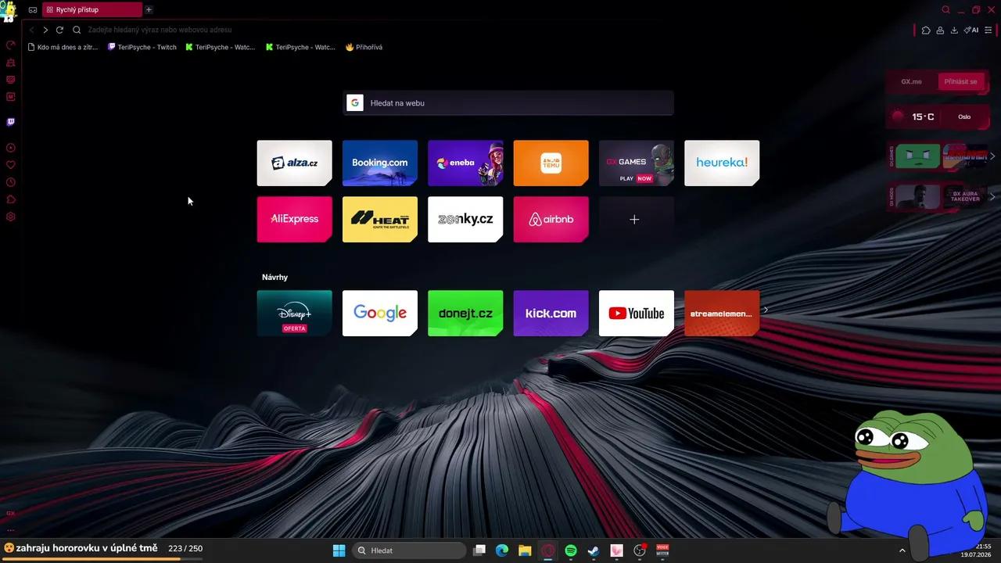Select the Rychlý přístup tab
Viewport: 1001px width, 563px height.
(92, 10)
